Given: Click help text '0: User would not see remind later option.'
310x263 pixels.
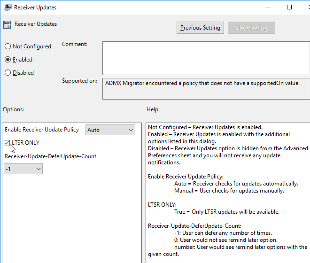Looking at the screenshot, I should [226, 240].
